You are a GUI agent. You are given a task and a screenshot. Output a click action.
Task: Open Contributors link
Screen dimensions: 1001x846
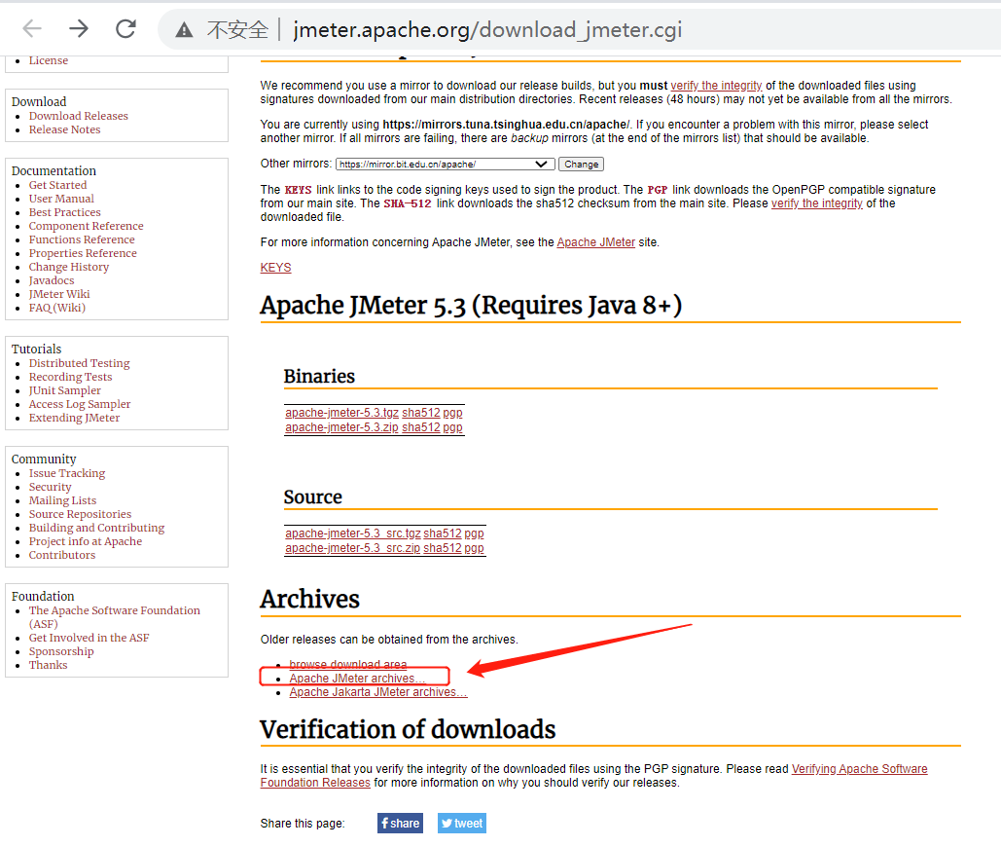click(62, 555)
